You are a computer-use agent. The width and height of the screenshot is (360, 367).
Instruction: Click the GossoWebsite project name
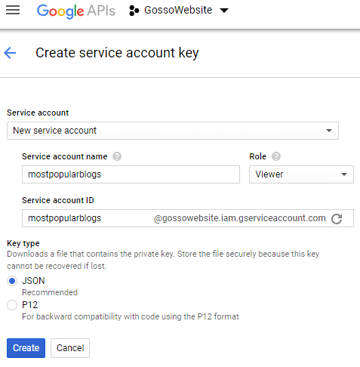point(178,10)
